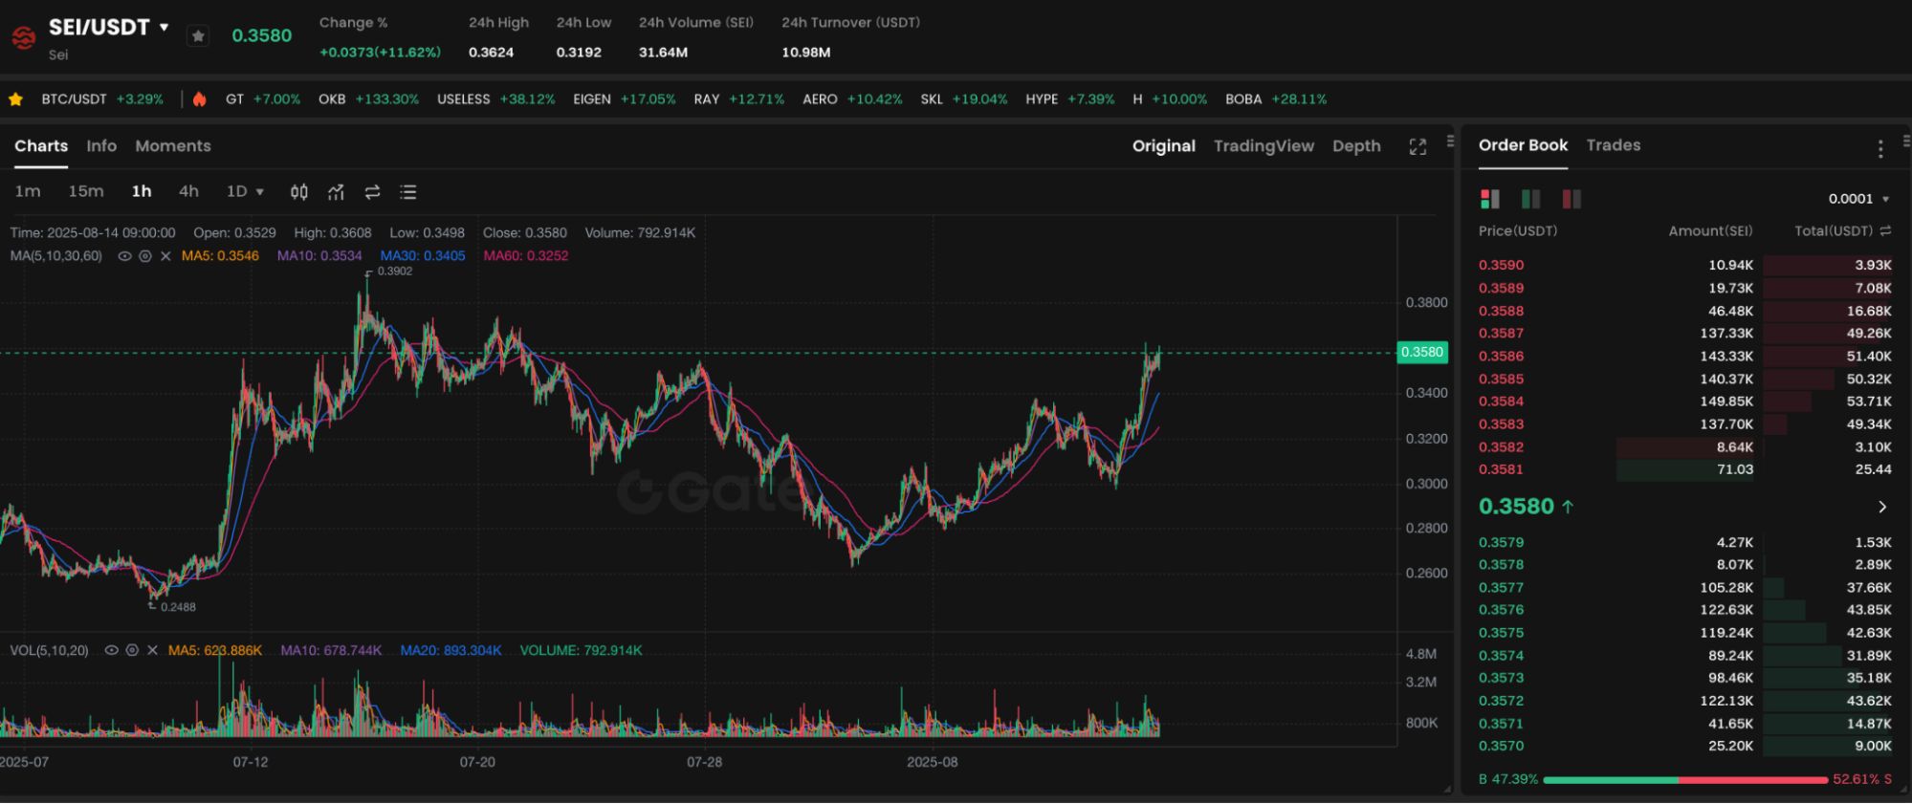Open settings for the VOL(5,10,20) indicator
Image resolution: width=1912 pixels, height=804 pixels.
coord(132,650)
